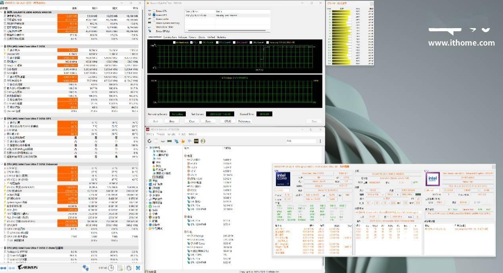Select the 性能测试 item in AIDA64 tree
This screenshot has height=273, width=503.
tap(158, 228)
